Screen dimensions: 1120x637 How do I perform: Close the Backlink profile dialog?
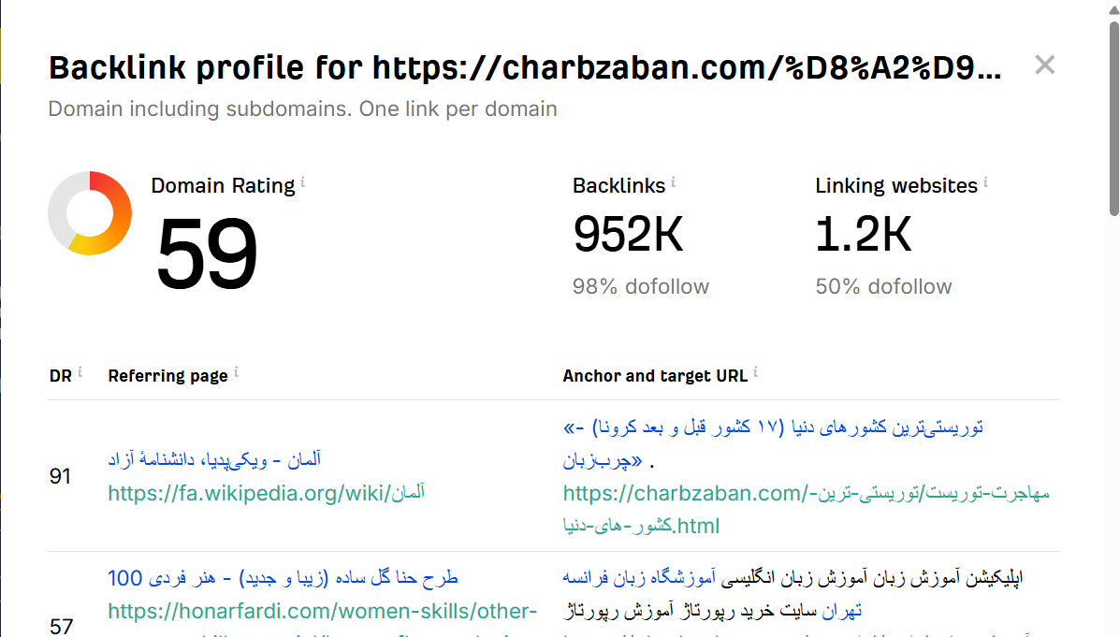[x=1044, y=65]
